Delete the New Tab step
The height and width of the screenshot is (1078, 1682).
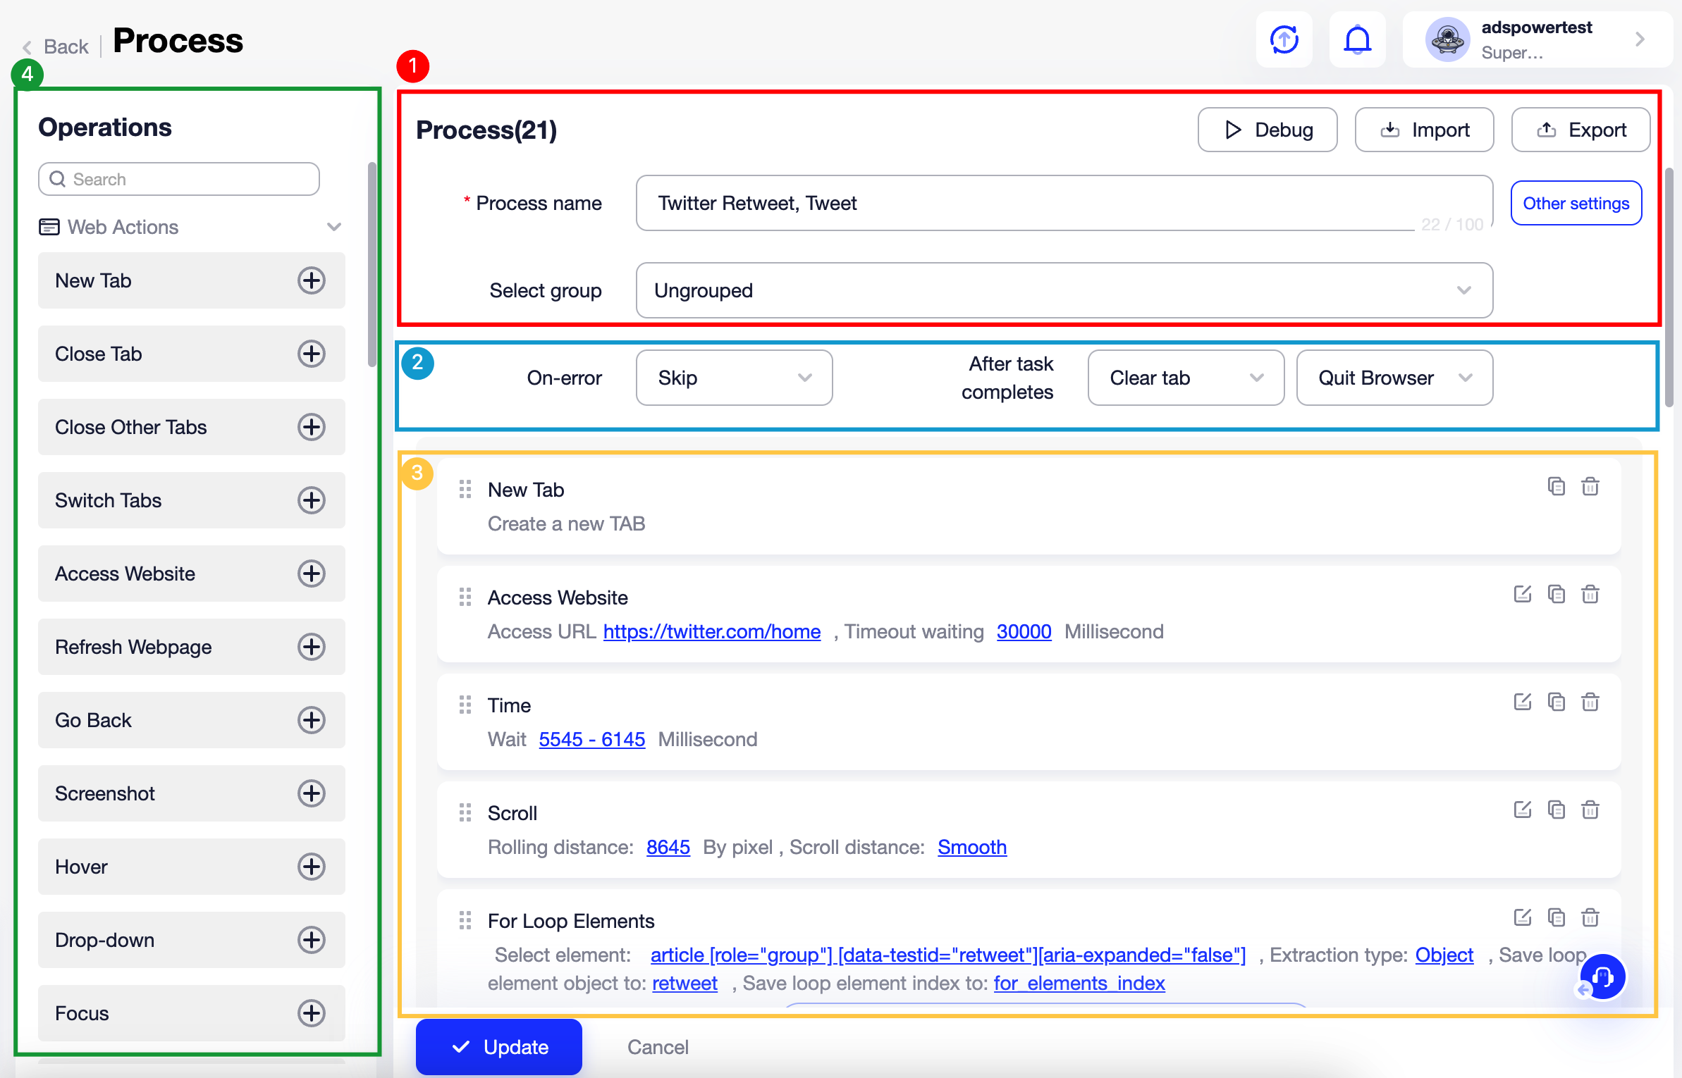point(1590,487)
